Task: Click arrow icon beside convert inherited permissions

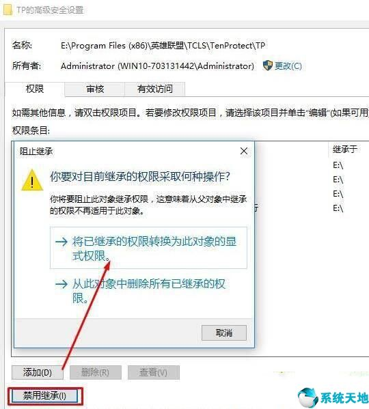Action: pyautogui.click(x=61, y=242)
